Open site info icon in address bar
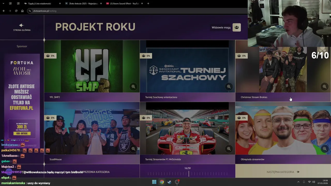 [30, 11]
